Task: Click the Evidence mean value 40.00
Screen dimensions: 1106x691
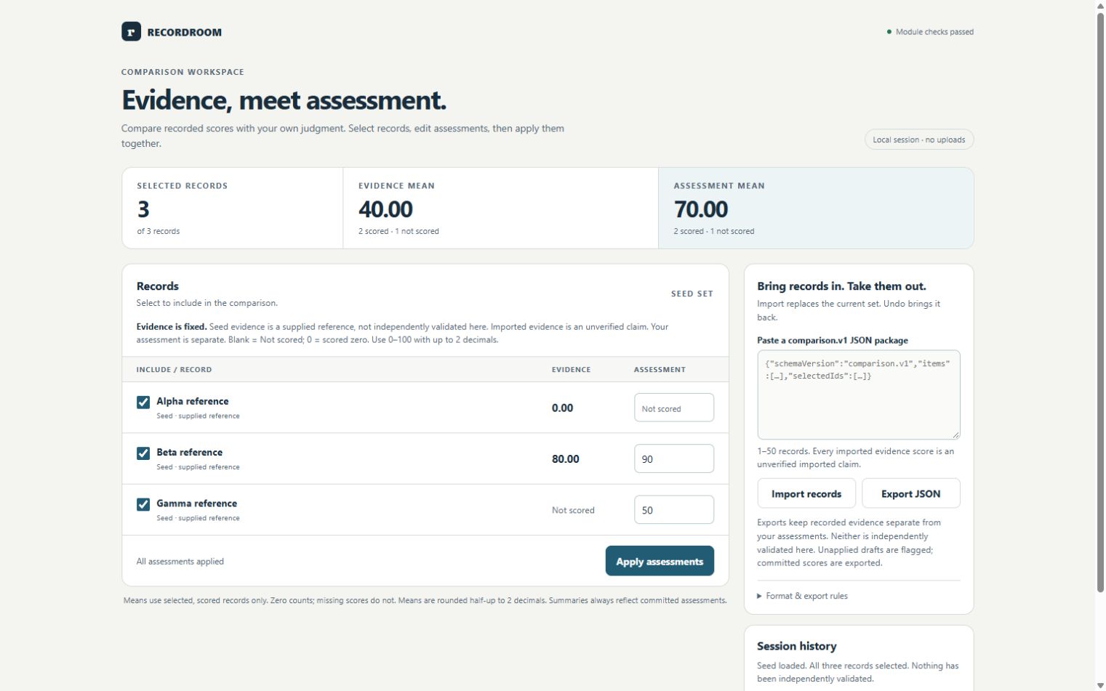Action: (385, 209)
